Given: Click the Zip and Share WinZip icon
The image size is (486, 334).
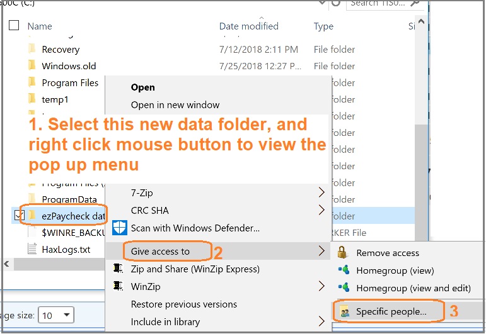Looking at the screenshot, I should click(118, 269).
